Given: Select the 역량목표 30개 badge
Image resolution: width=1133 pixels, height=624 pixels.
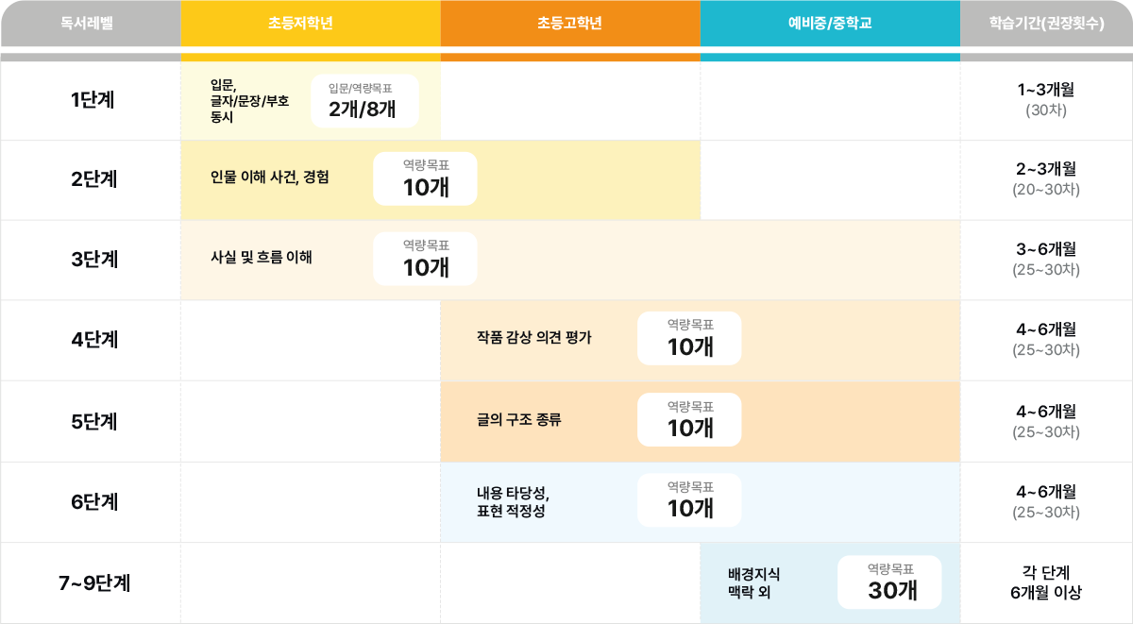Looking at the screenshot, I should pyautogui.click(x=888, y=582).
